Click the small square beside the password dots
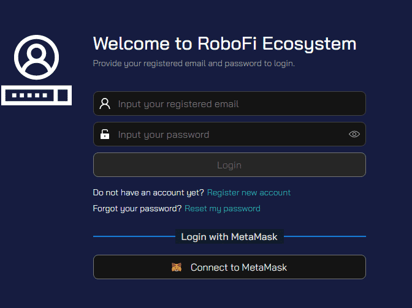412x308 pixels. click(x=63, y=96)
